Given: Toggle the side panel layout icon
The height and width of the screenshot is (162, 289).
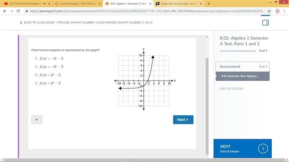Looking at the screenshot, I should point(266,23).
